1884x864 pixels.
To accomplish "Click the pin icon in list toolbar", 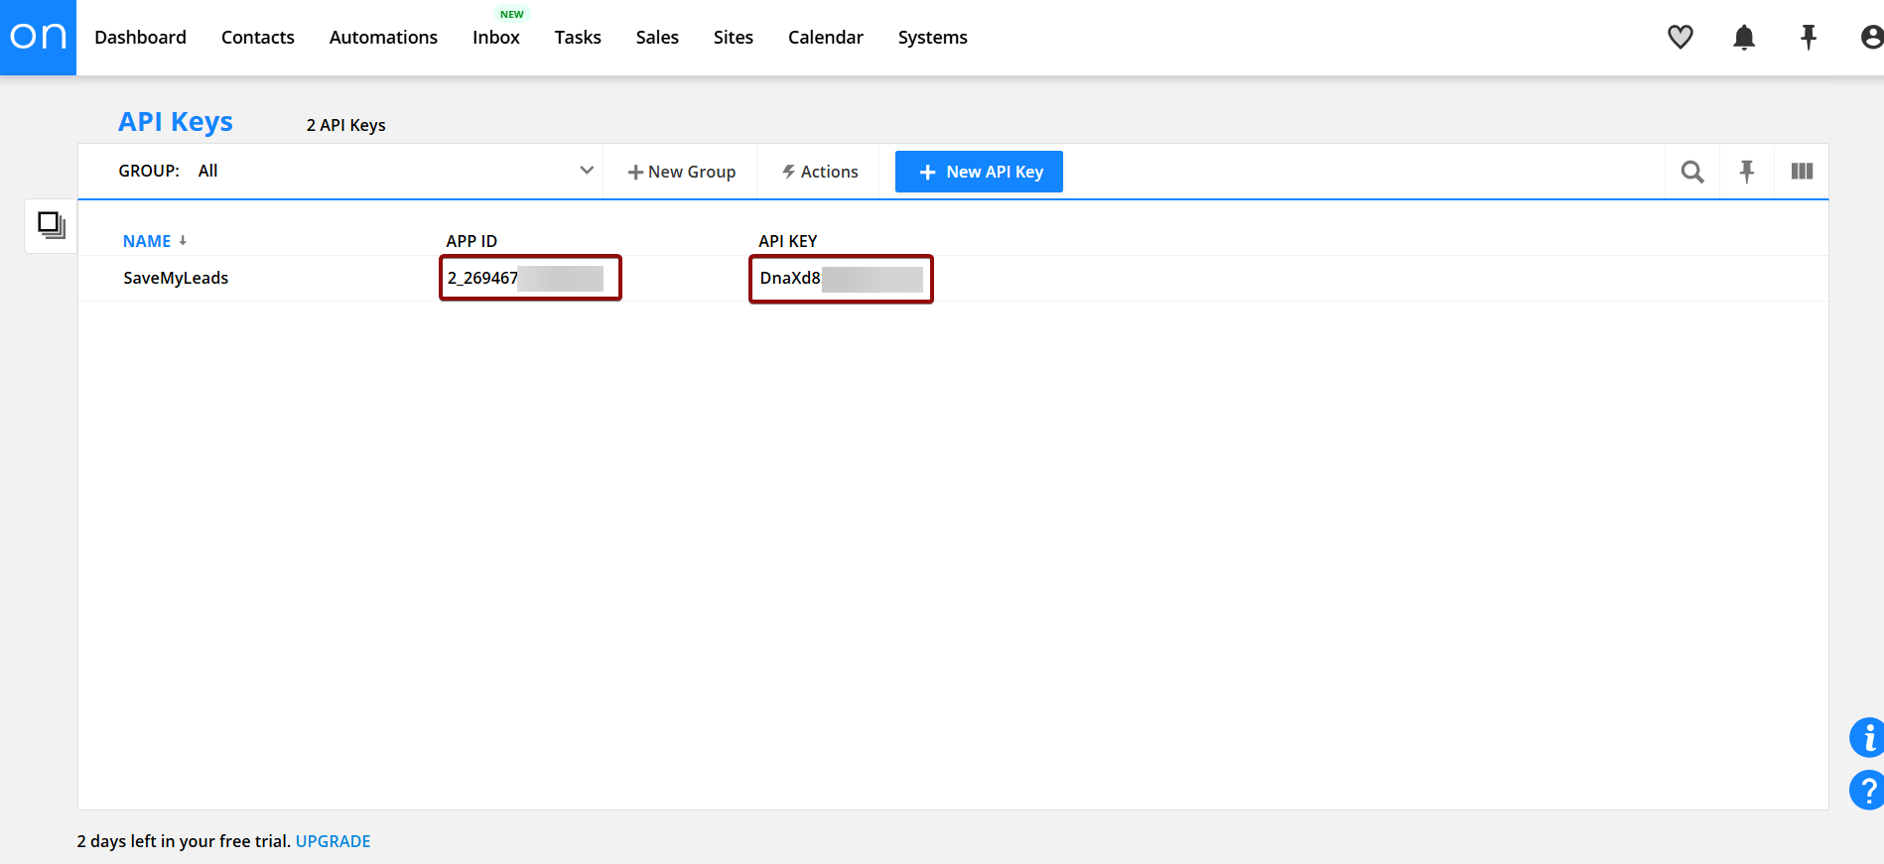I will tap(1746, 172).
